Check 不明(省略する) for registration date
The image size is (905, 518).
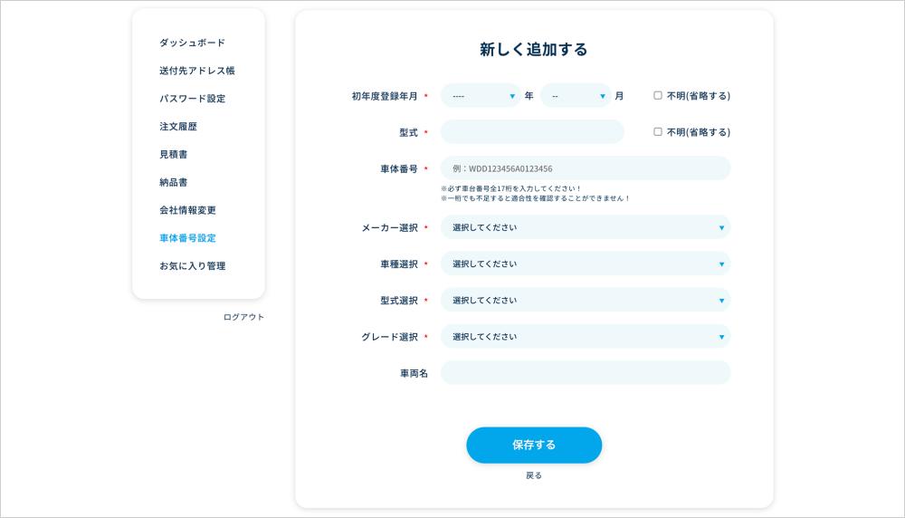pyautogui.click(x=658, y=96)
